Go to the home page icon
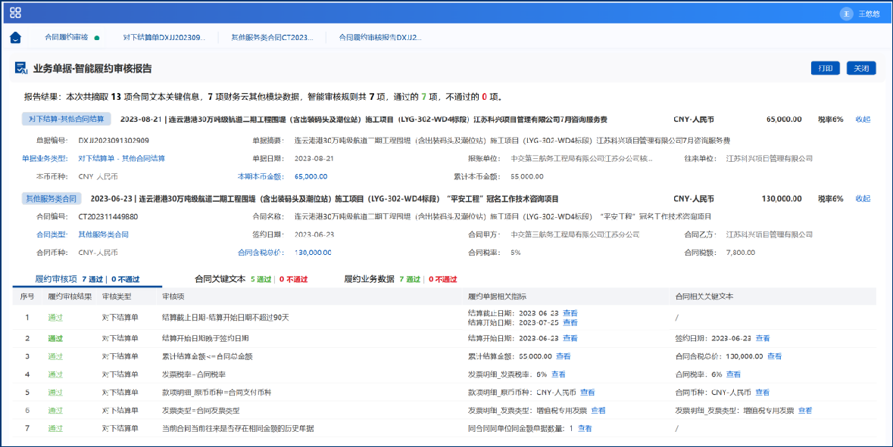Viewport: 893px width, 447px height. coord(15,38)
